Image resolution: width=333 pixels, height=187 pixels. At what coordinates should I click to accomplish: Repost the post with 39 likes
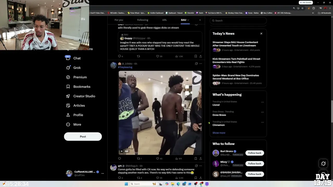pyautogui.click(x=138, y=56)
